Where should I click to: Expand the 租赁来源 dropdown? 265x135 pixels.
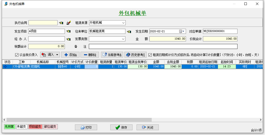click(123, 23)
